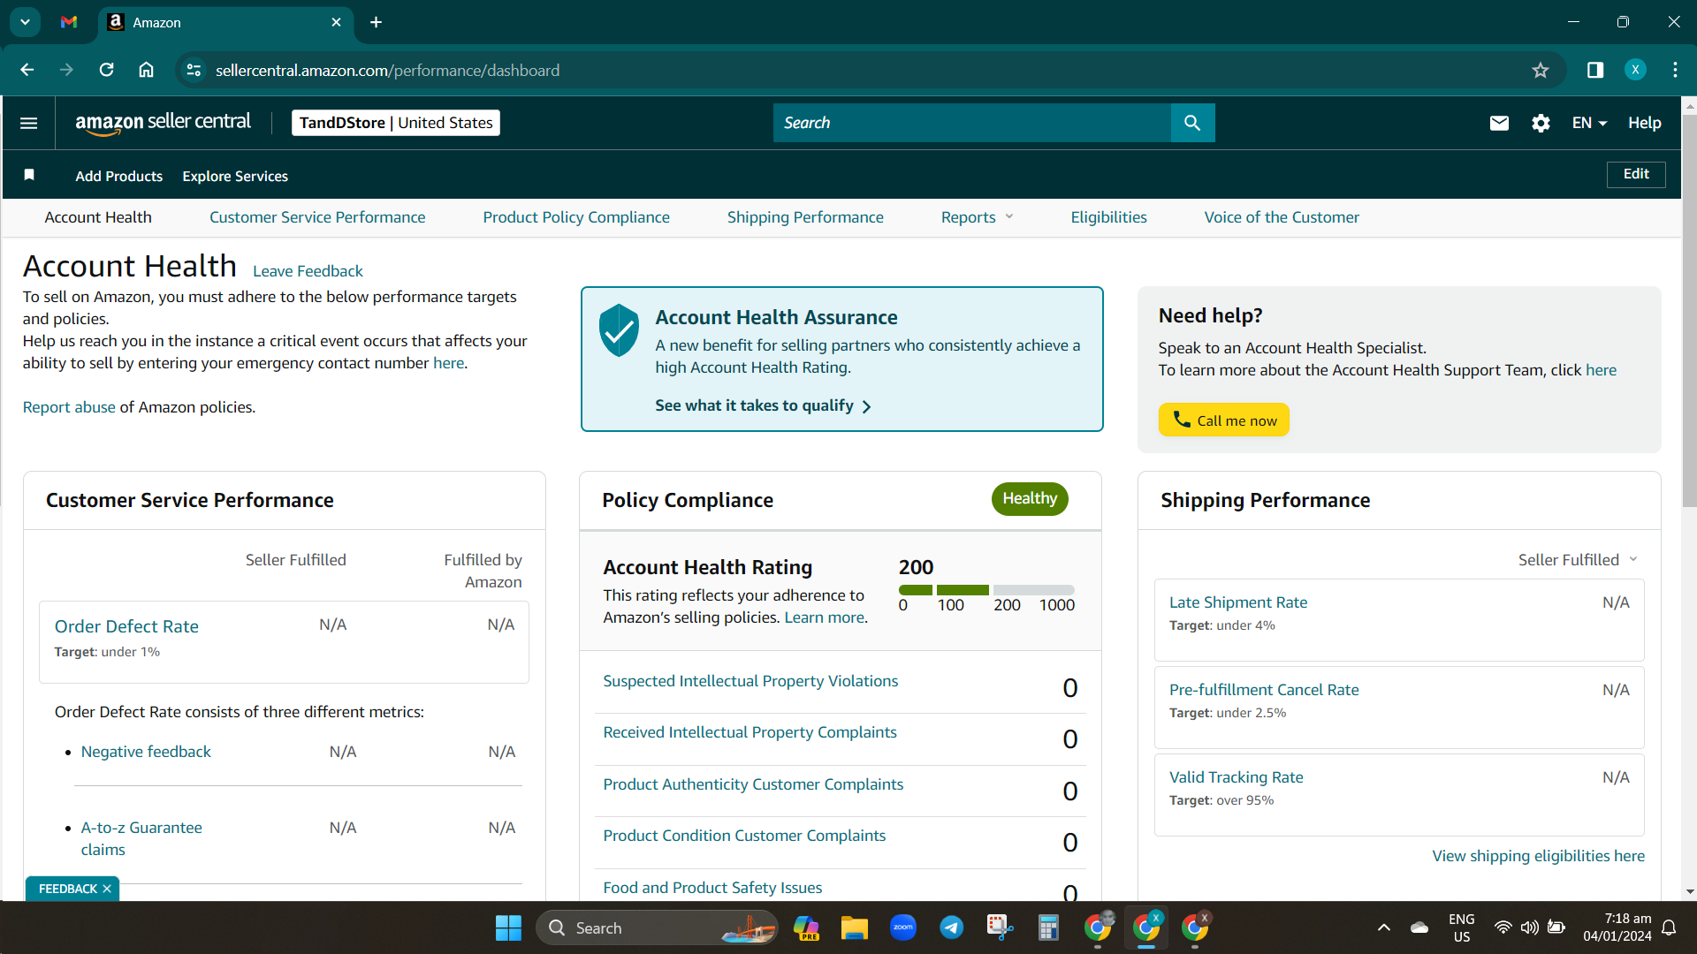Click the phone icon on Call me now

coord(1182,419)
